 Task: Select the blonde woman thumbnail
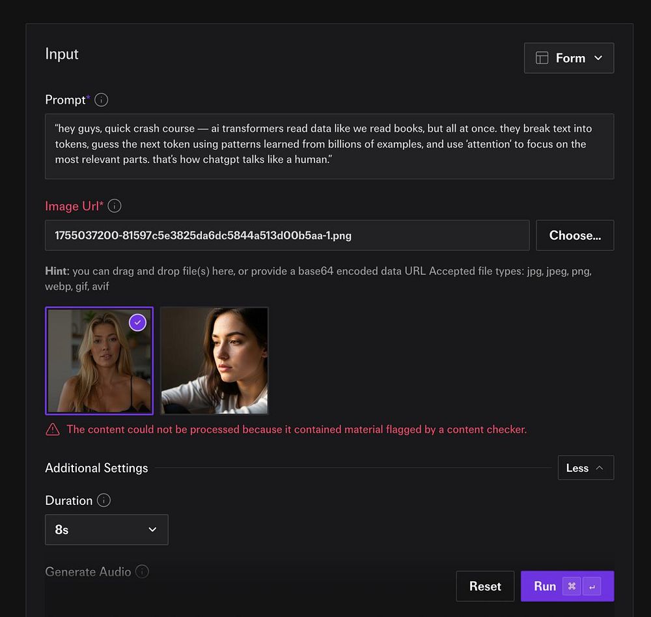pyautogui.click(x=99, y=361)
